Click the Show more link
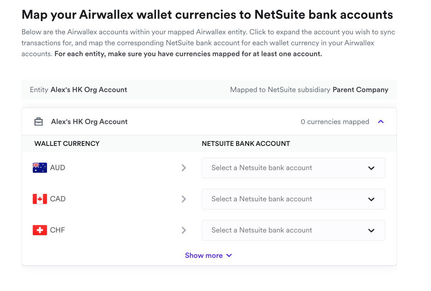 (204, 255)
